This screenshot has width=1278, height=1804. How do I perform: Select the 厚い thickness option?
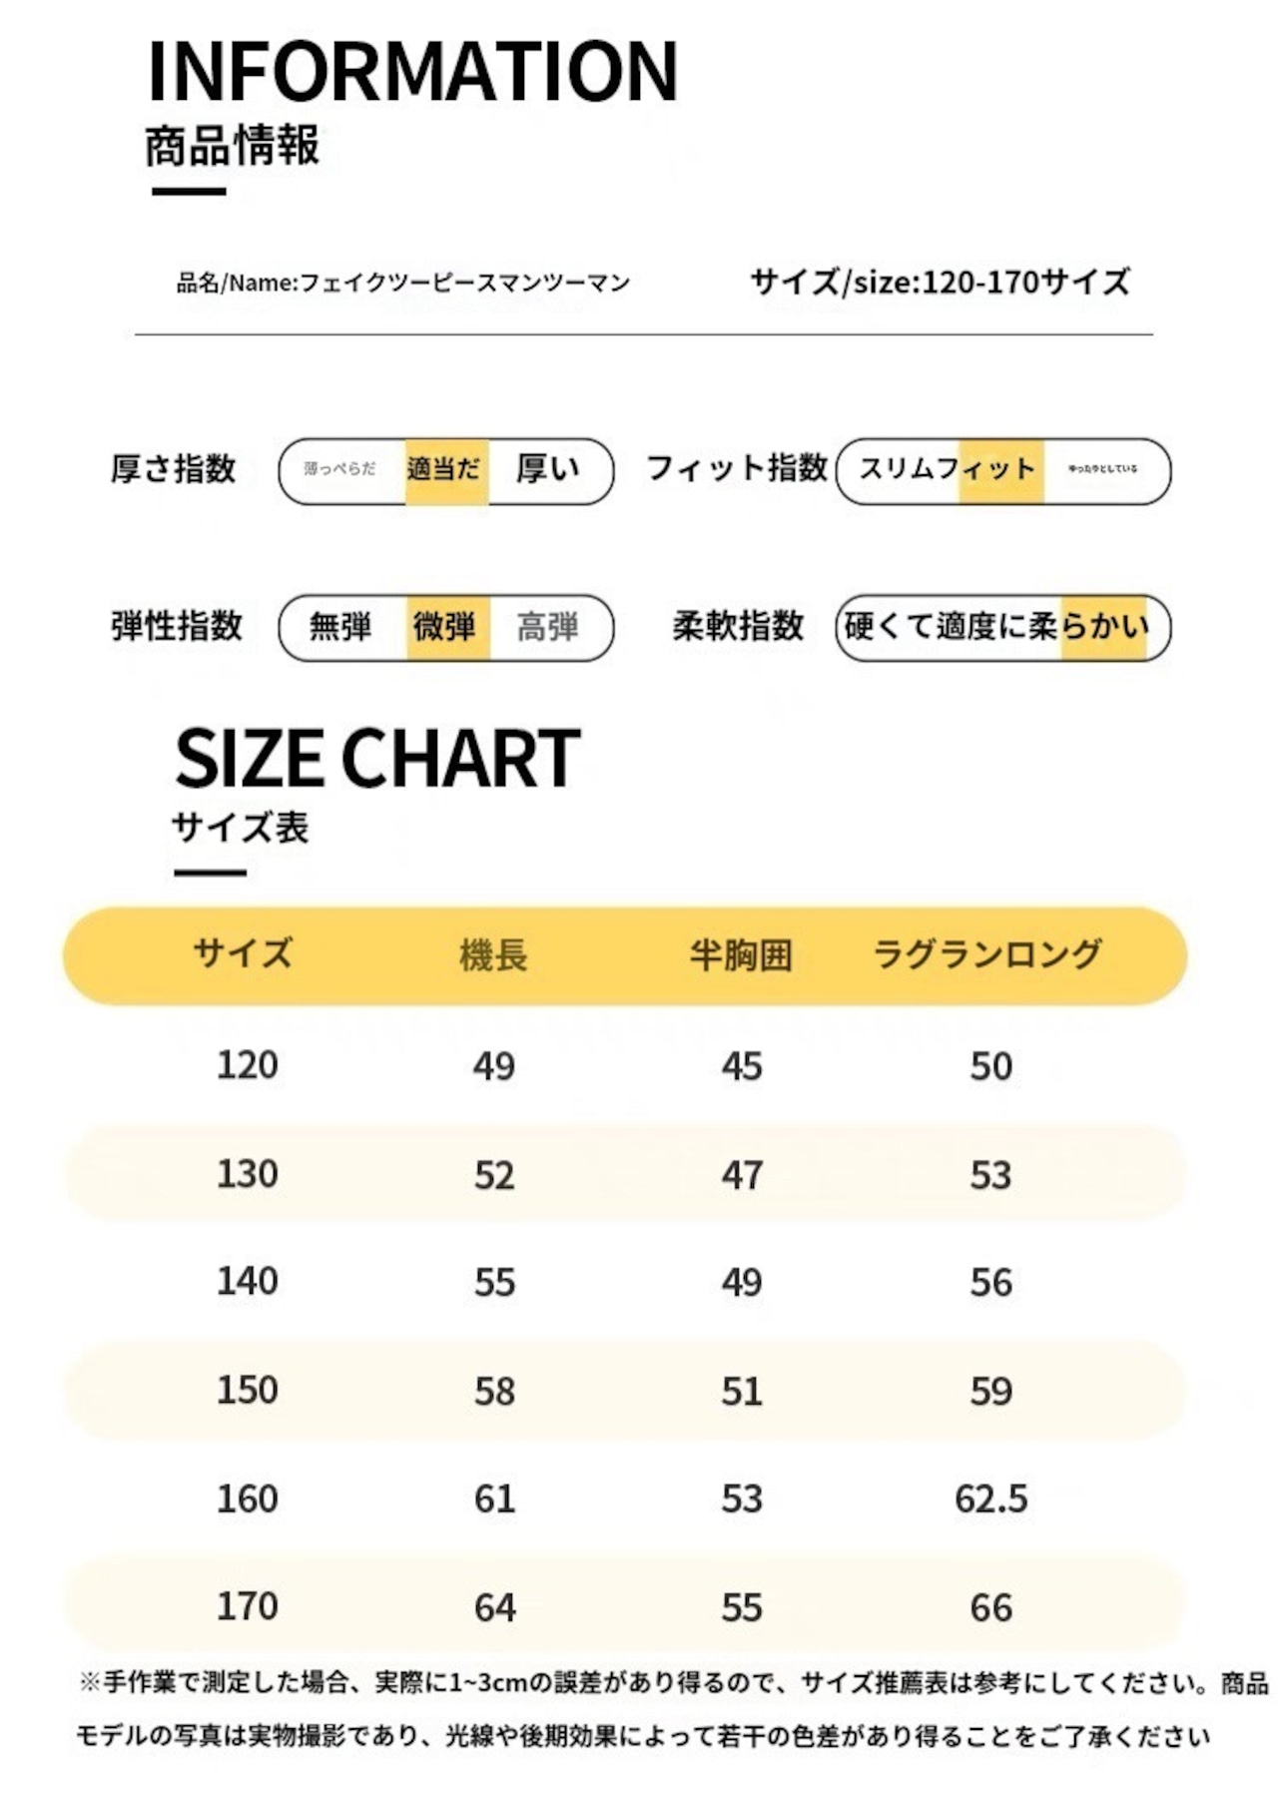(x=548, y=468)
